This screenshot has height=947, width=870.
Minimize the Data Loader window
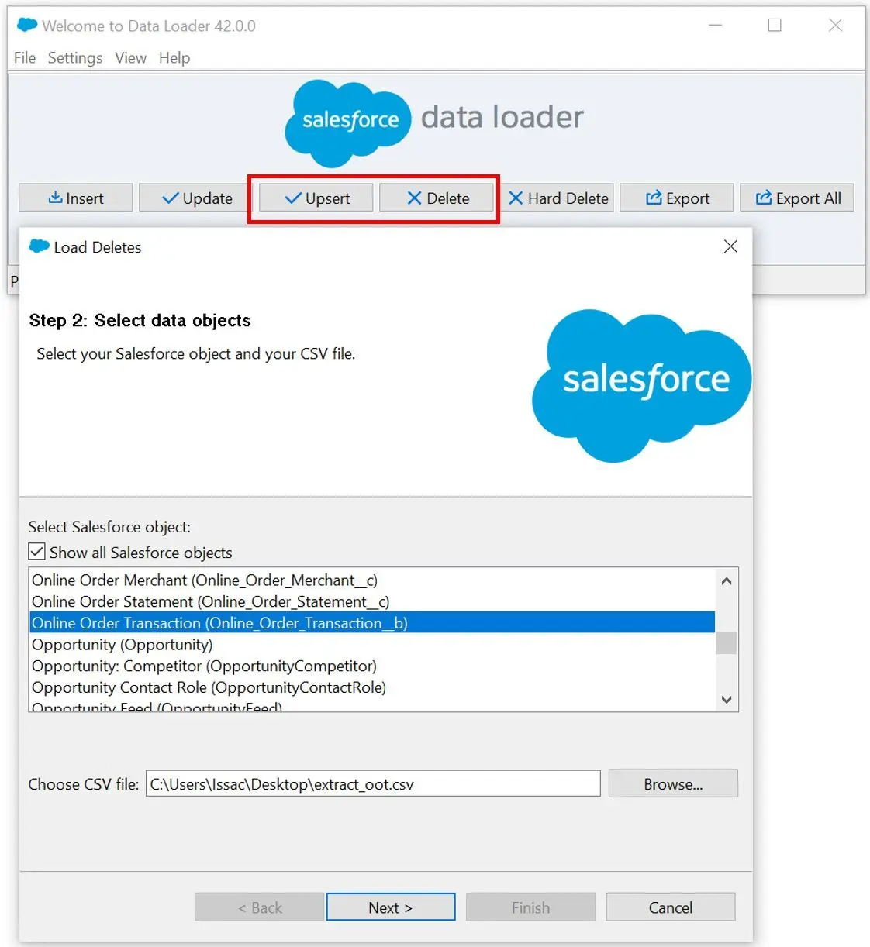point(716,25)
